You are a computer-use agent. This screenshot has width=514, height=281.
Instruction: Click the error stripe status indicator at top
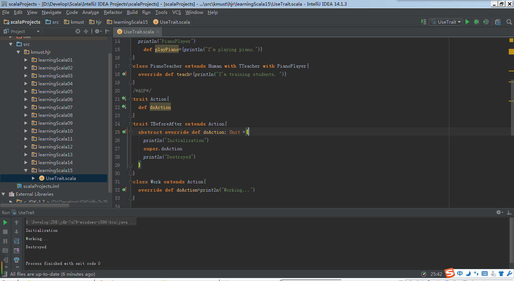pos(511,40)
